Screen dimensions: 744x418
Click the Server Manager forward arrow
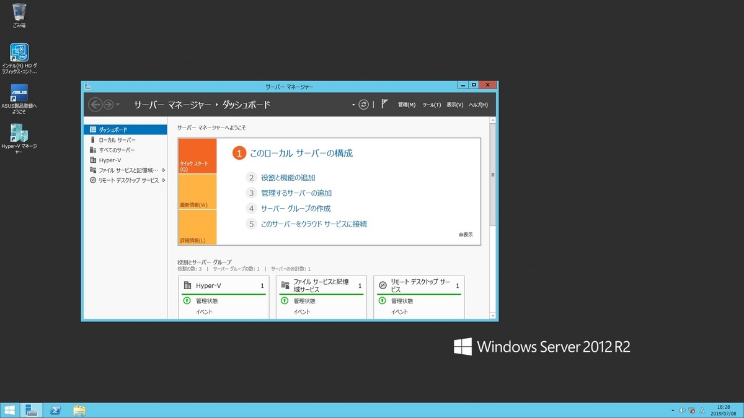click(x=108, y=105)
